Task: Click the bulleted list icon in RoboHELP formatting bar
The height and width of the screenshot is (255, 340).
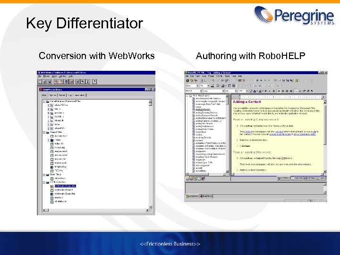Action: (300, 91)
